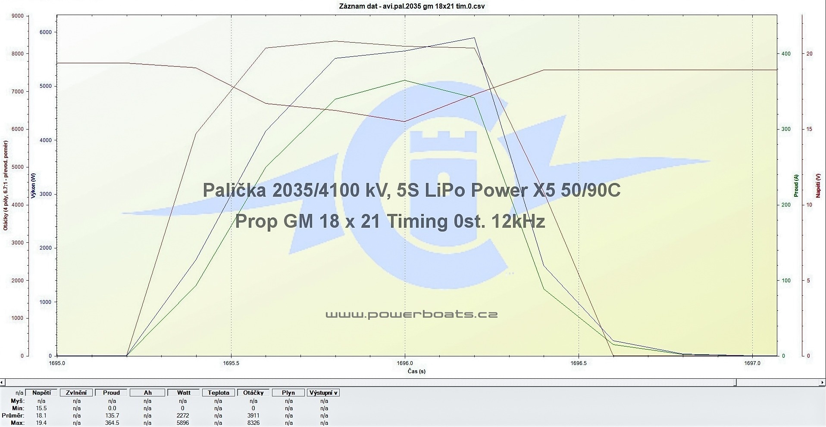Click the Max Otáčky value 8326
The width and height of the screenshot is (826, 427).
[253, 423]
